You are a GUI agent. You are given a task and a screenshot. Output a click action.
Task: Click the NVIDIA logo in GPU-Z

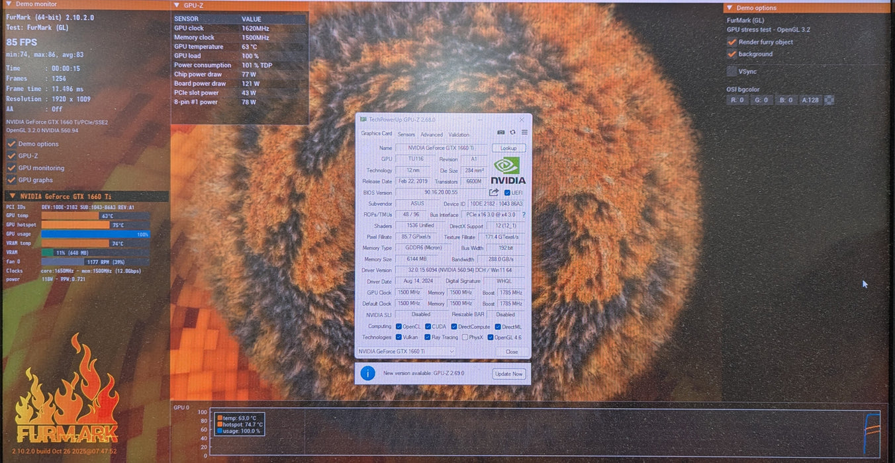point(508,171)
